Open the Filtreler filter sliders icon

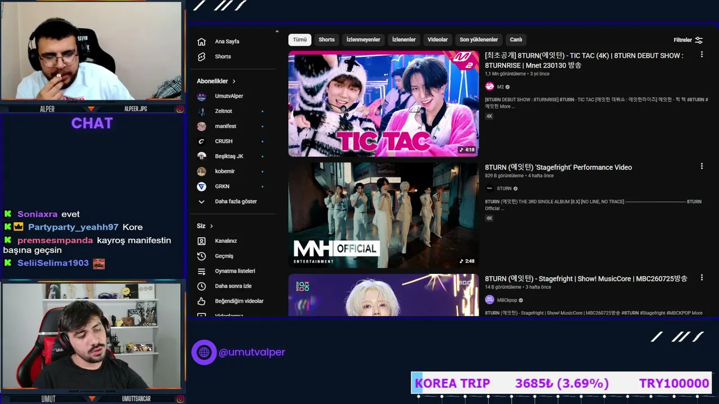(699, 40)
